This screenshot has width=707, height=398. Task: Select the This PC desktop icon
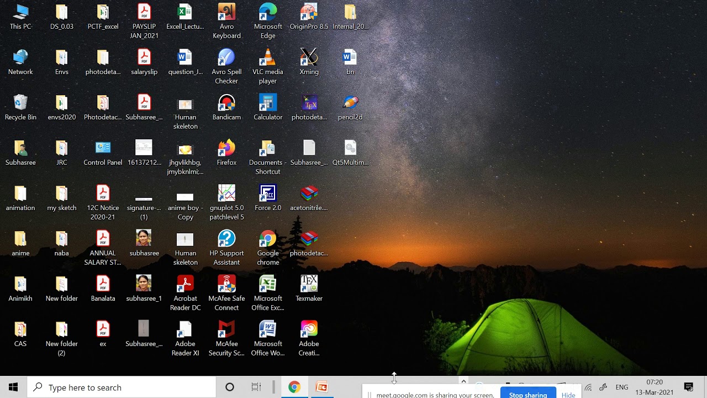click(x=20, y=17)
